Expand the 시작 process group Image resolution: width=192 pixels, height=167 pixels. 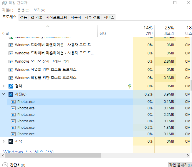[4, 141]
